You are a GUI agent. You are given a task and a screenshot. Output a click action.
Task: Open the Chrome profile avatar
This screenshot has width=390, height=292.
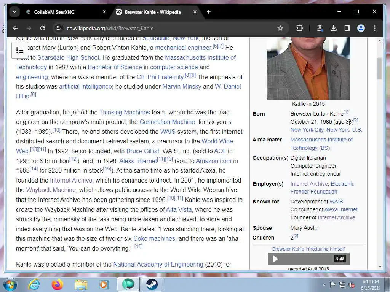coord(361,28)
